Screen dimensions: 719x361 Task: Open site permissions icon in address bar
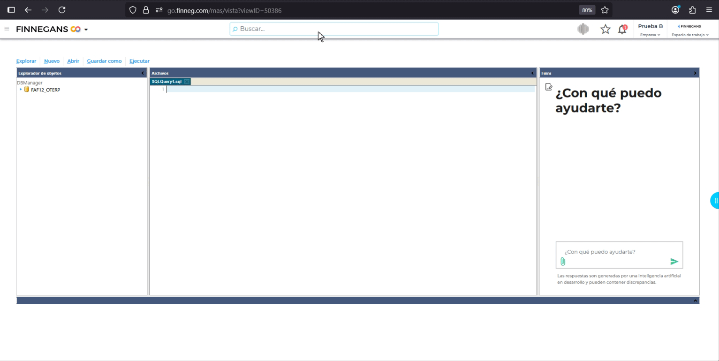click(159, 10)
